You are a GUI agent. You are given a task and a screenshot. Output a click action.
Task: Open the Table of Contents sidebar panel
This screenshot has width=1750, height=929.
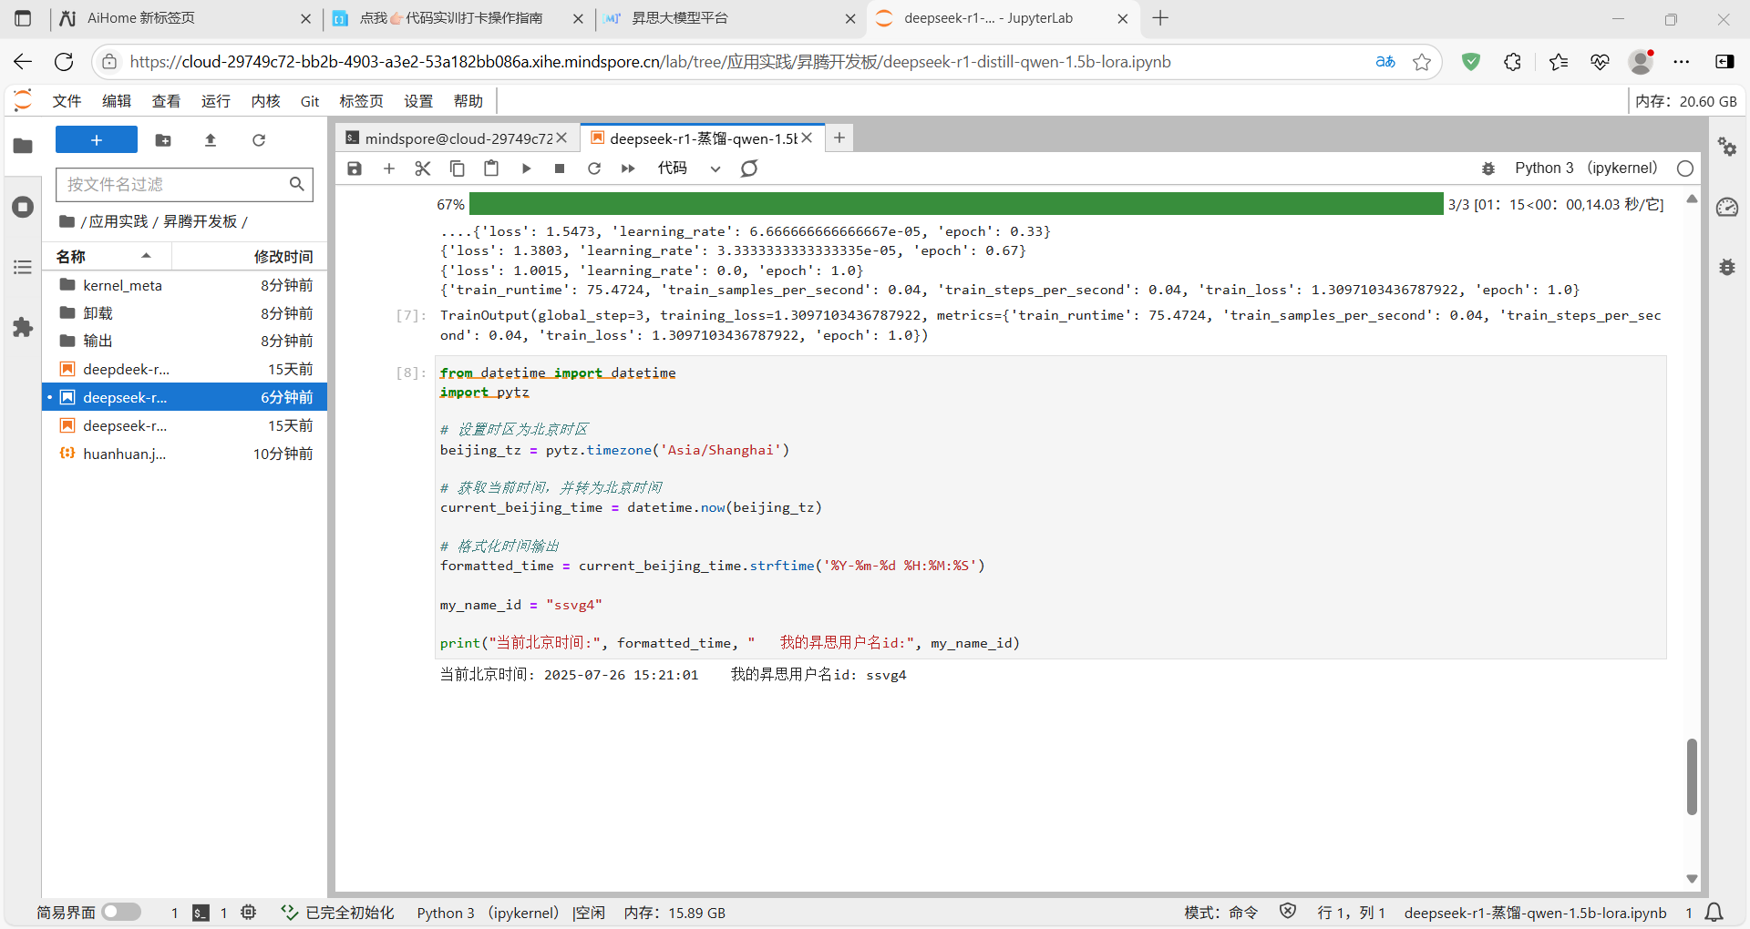[23, 267]
